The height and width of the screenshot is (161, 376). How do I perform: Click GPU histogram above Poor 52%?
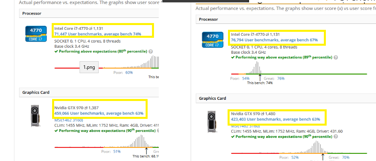pyautogui.click(x=317, y=147)
